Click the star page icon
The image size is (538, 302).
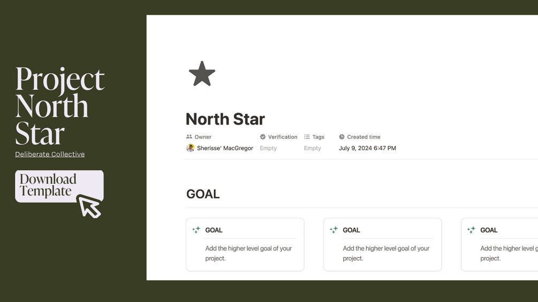202,74
